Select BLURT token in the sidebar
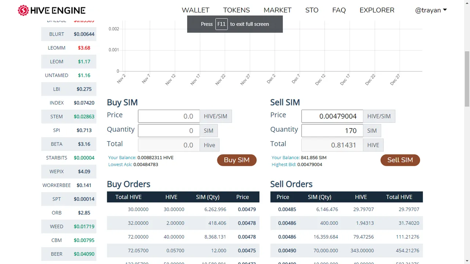Image resolution: width=470 pixels, height=264 pixels. coord(69,34)
